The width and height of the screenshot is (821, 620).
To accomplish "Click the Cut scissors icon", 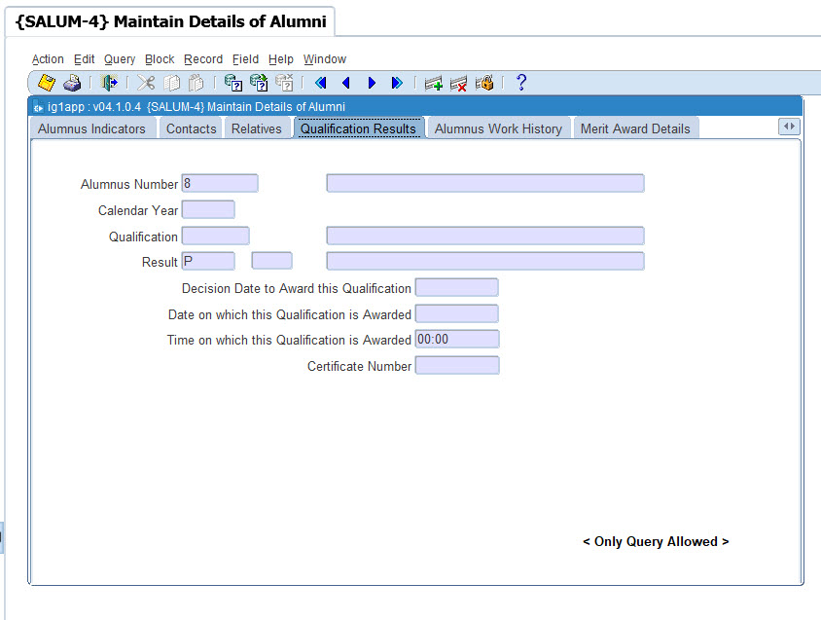I will 146,83.
